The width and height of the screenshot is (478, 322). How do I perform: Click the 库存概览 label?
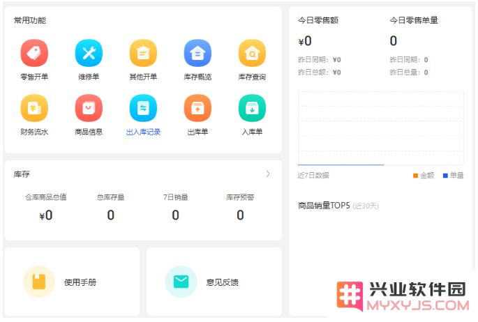coord(197,77)
